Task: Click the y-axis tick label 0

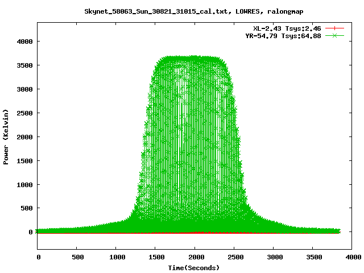Action: 31,232
